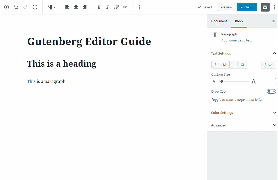Insert a link with the chain icon
Screen dimensions: 278x180
116,7
